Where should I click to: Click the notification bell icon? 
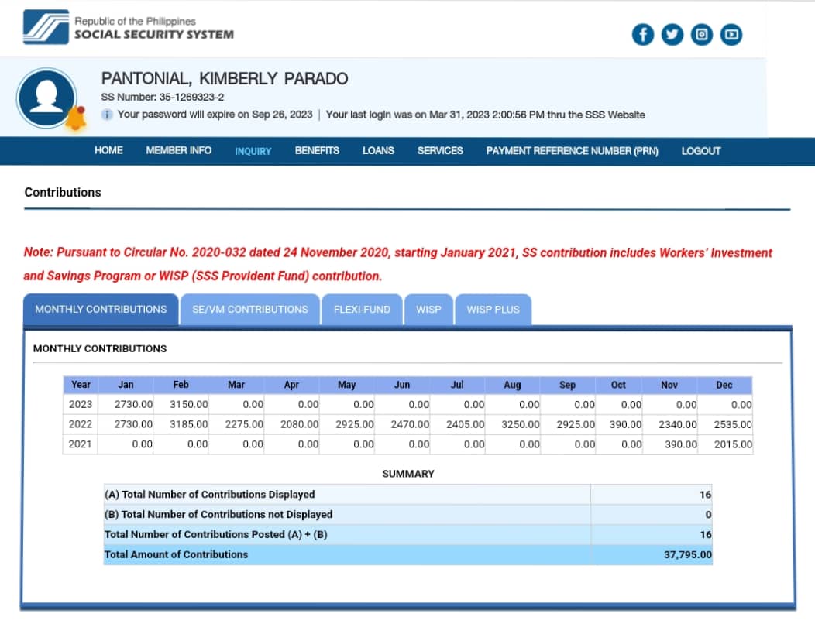(x=75, y=119)
